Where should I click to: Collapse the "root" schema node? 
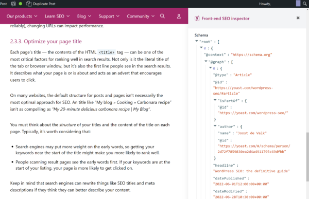(x=197, y=41)
